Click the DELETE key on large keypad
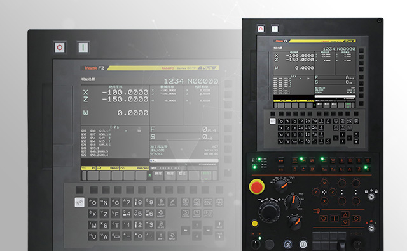 [x=161, y=224]
